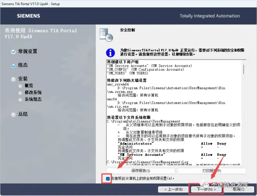Select the 安装 step indicator
This screenshot has width=257, height=196.
[13, 79]
